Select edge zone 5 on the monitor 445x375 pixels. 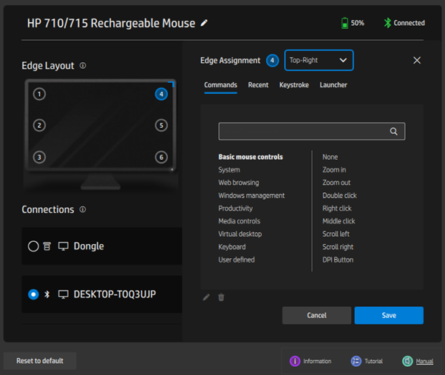pos(161,125)
